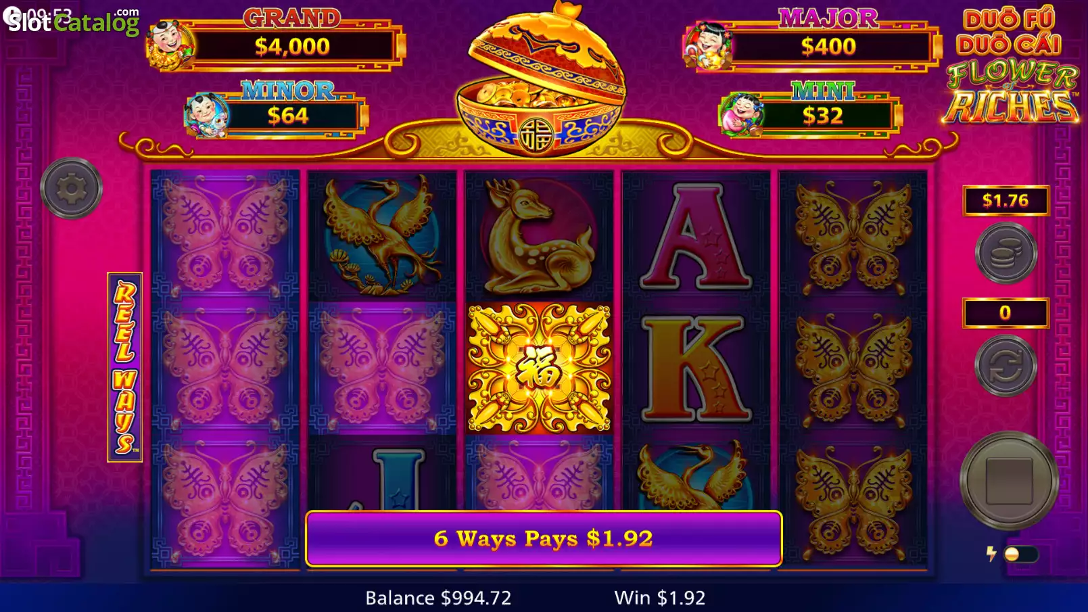Click the 6 Ways Pays $1.92 banner
The height and width of the screenshot is (612, 1088).
click(544, 538)
